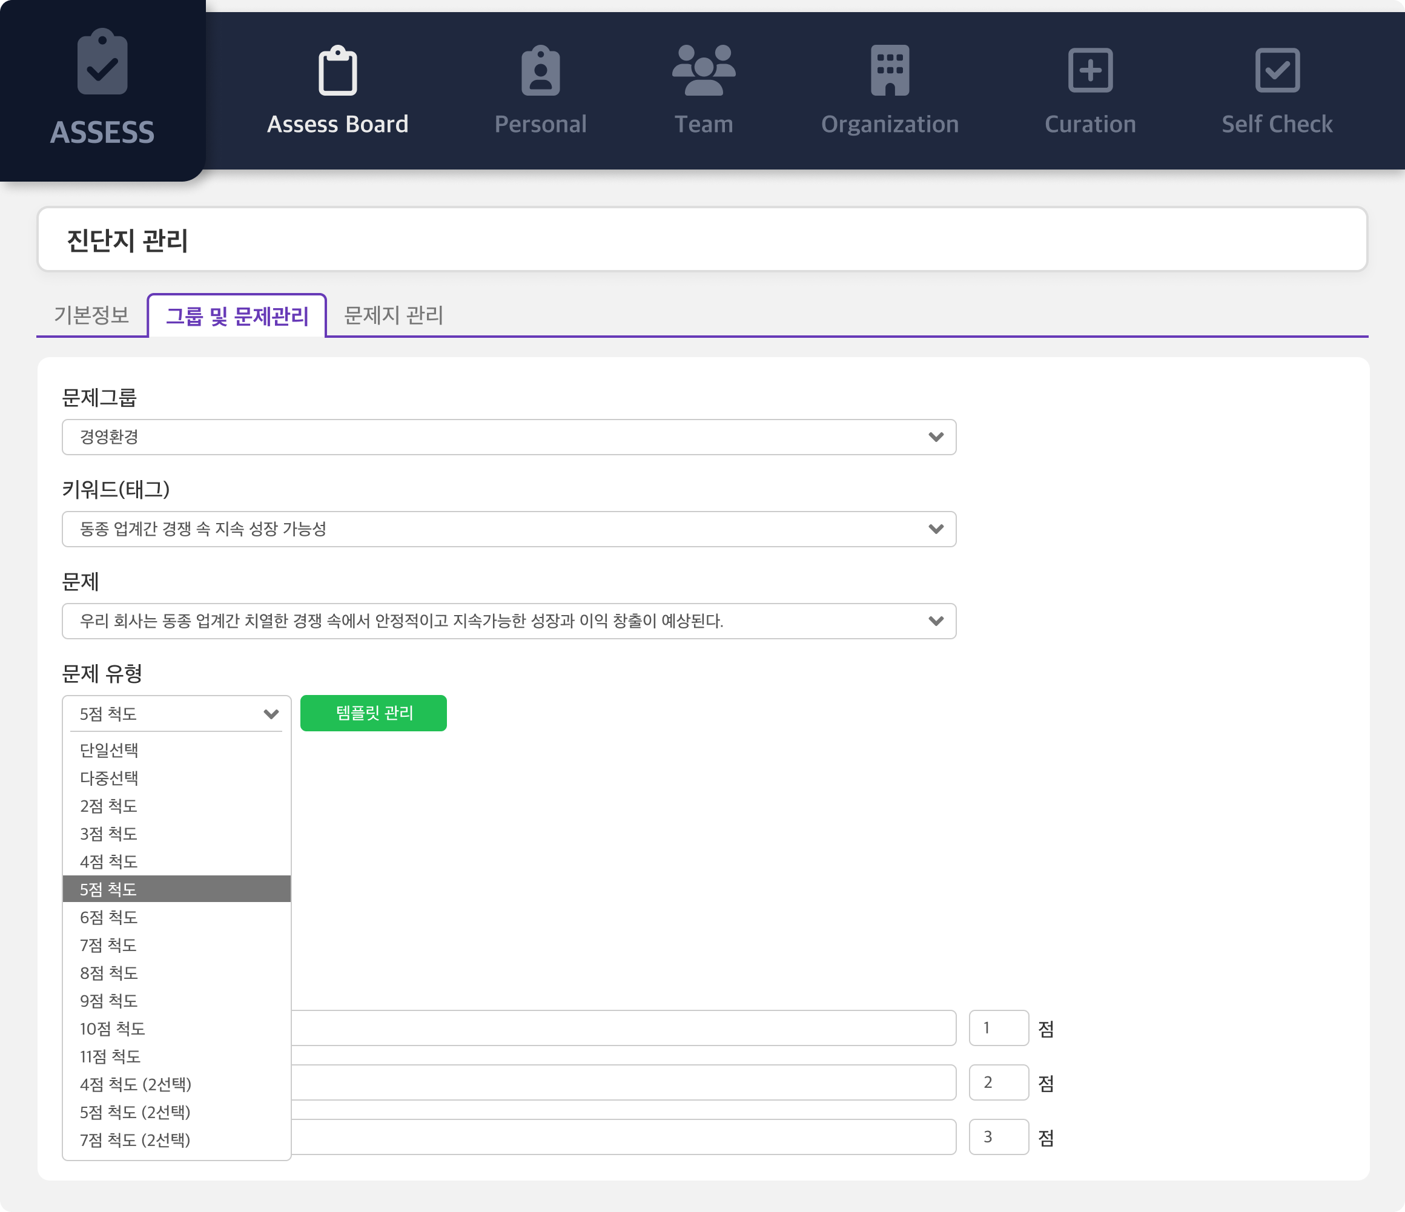Screen dimensions: 1405x1212
Task: Collapse the 문제 유형 5점 척도 dropdown
Action: click(176, 714)
